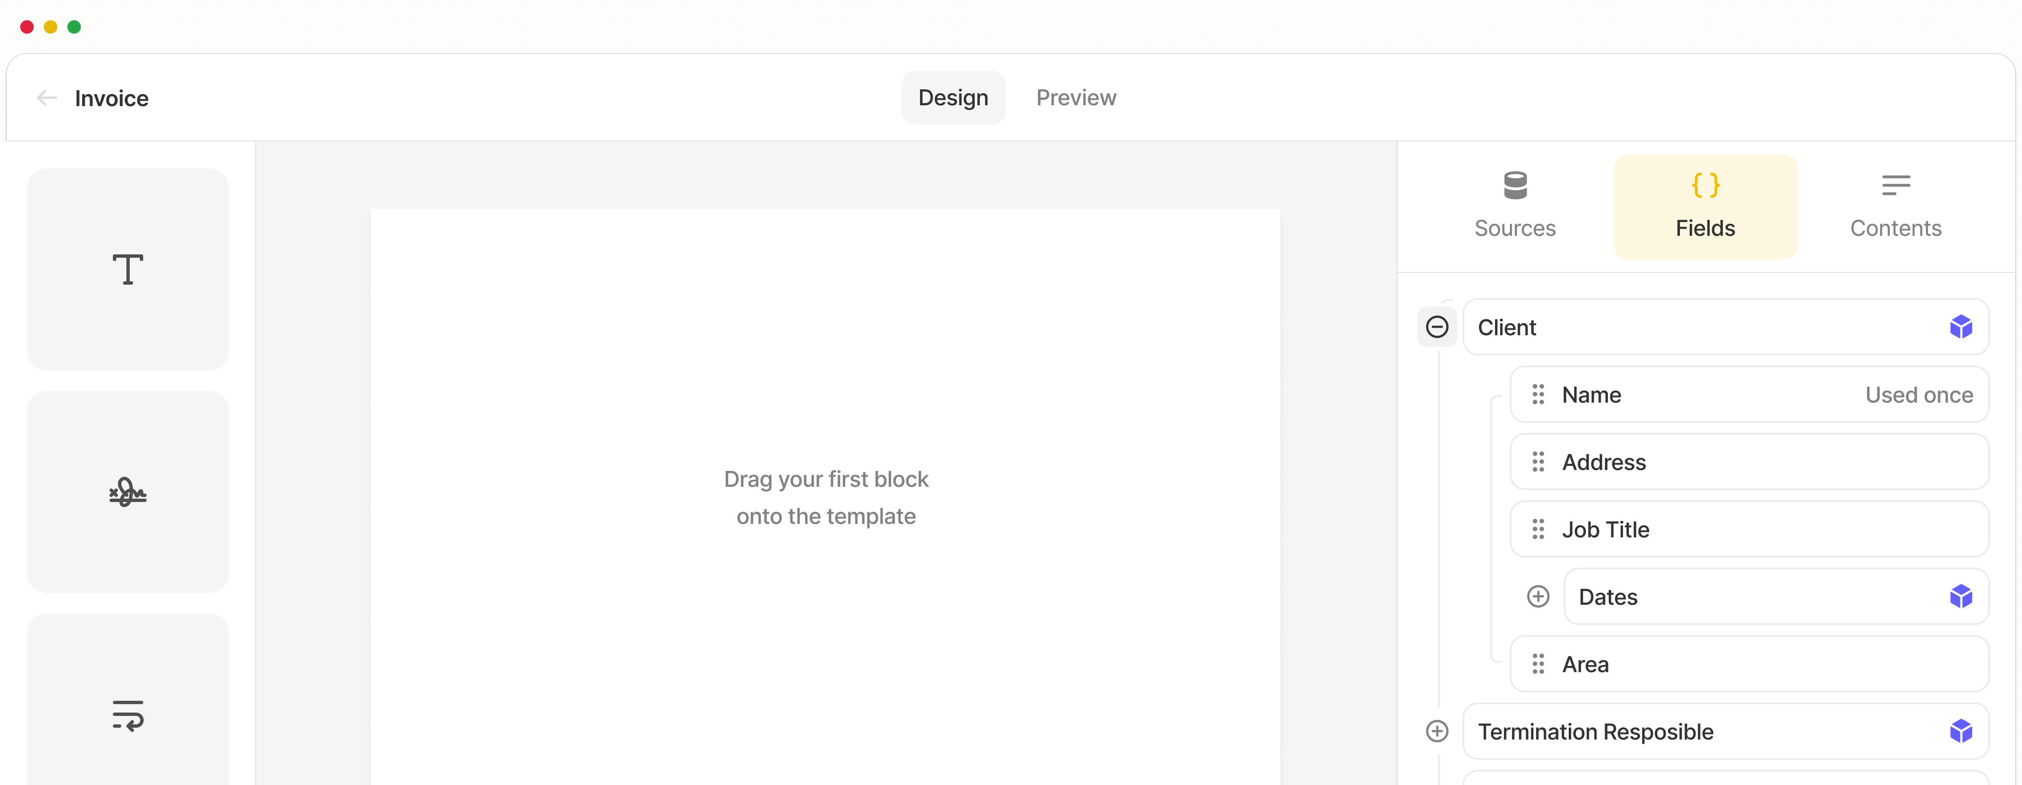Select the Job Title field label
Image resolution: width=2022 pixels, height=785 pixels.
click(x=1605, y=530)
